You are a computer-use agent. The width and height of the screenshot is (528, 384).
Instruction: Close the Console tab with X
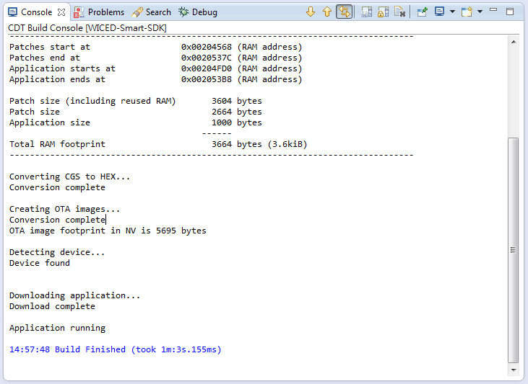(x=61, y=12)
